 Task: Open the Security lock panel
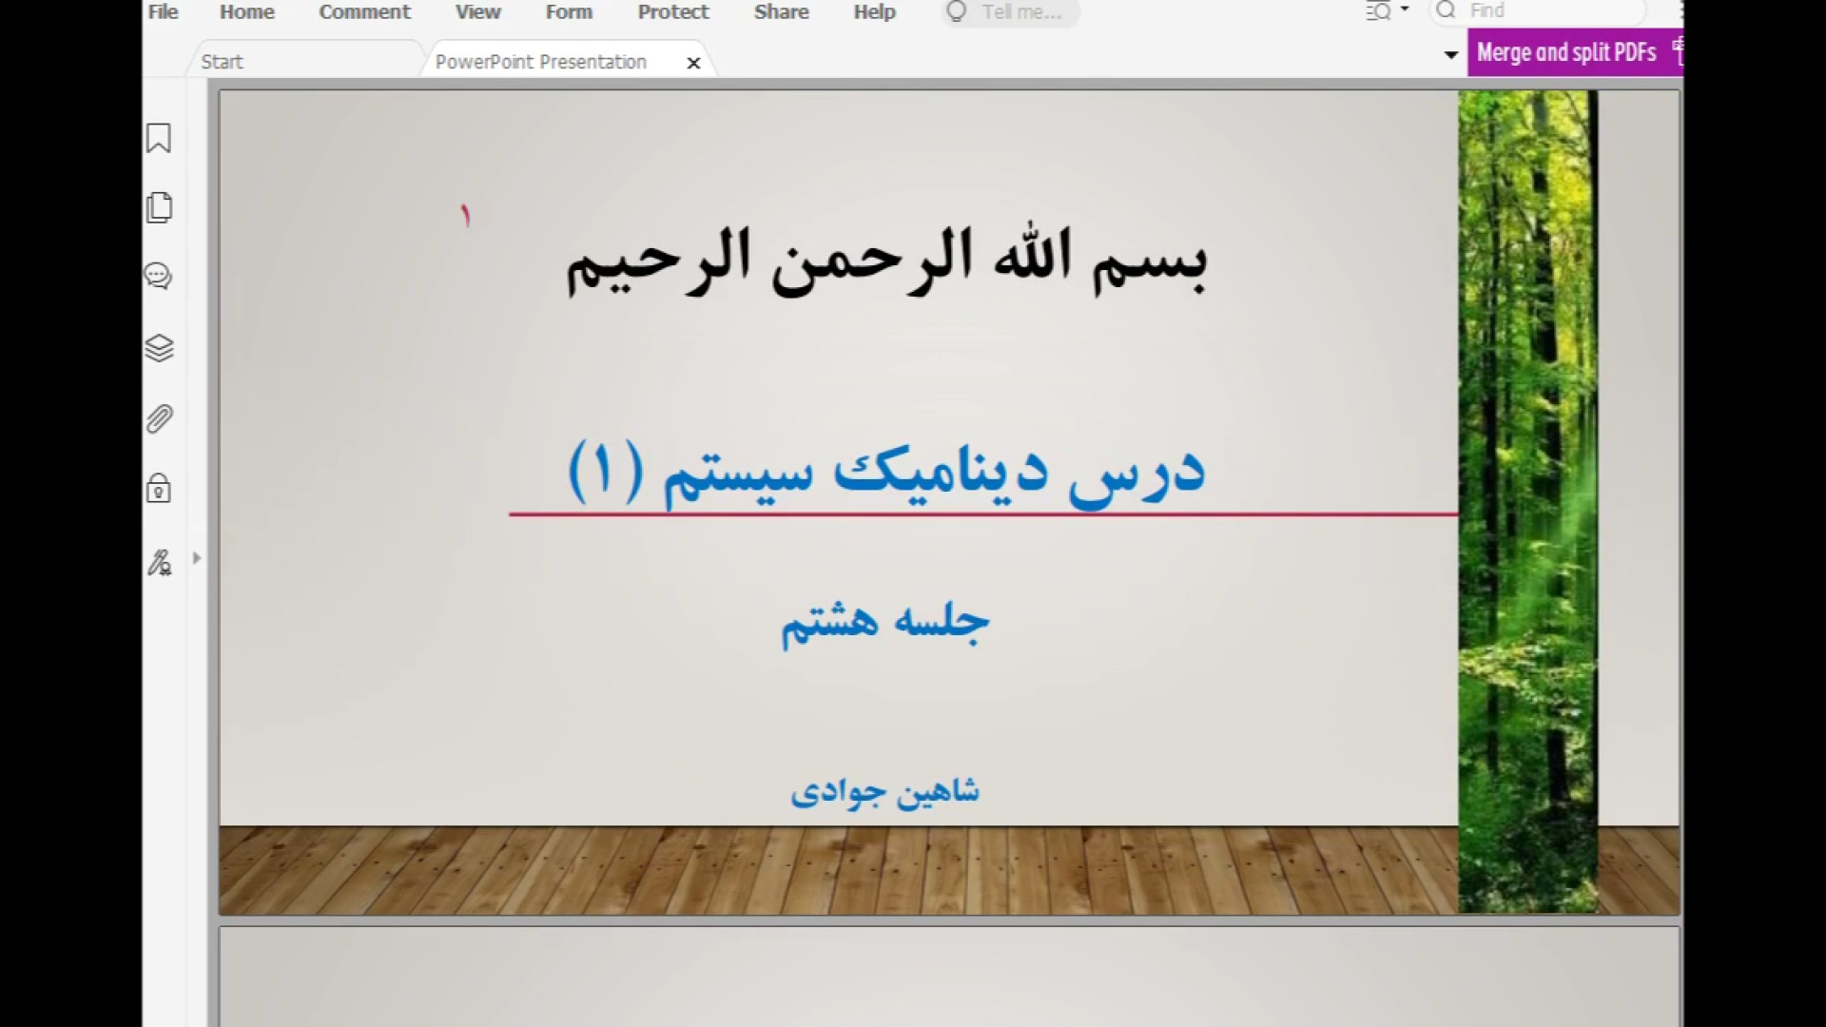pos(159,489)
